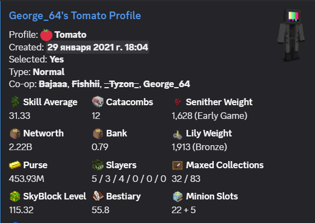This screenshot has height=223, width=315.
Task: Click the Bank money bag icon
Action: 98,134
